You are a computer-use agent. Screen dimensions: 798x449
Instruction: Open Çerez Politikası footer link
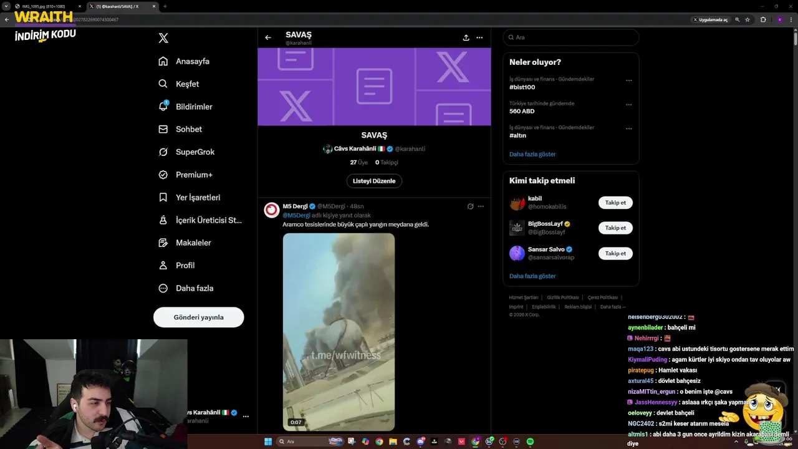[x=603, y=297]
